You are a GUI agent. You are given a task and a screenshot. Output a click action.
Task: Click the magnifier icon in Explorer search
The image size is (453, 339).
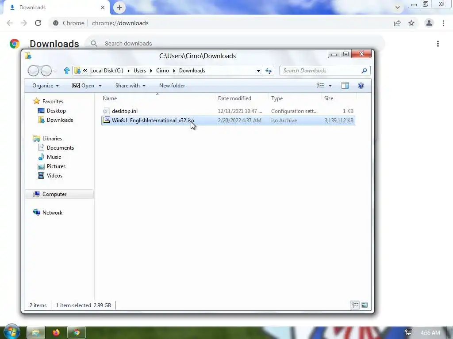tap(365, 71)
